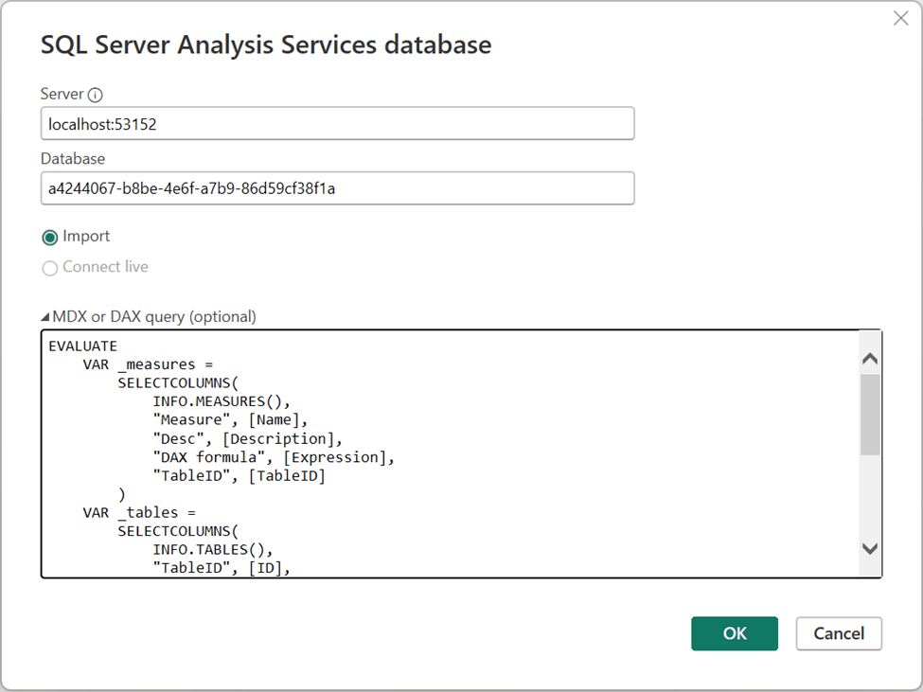Focus the Database field with the GUID

pyautogui.click(x=337, y=188)
